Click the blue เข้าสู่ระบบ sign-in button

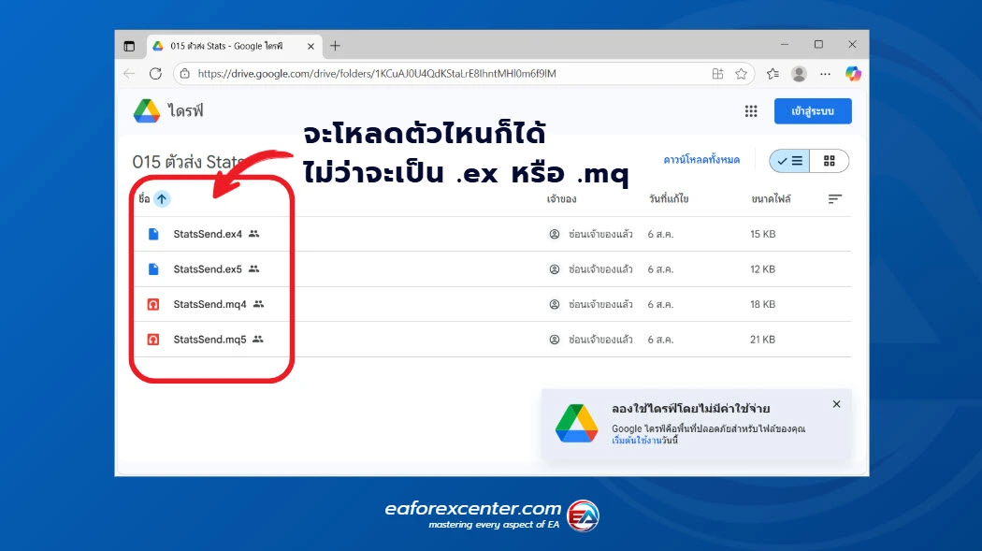tap(813, 110)
